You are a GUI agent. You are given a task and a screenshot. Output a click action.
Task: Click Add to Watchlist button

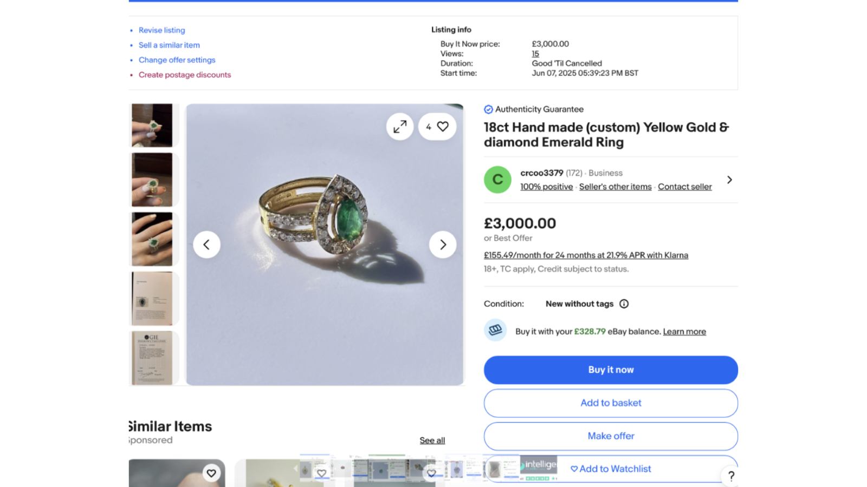pyautogui.click(x=611, y=469)
